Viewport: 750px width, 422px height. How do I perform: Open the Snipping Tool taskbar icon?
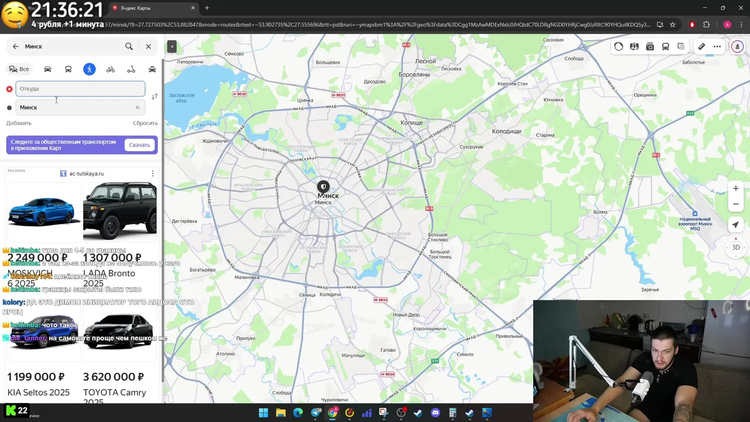click(384, 413)
